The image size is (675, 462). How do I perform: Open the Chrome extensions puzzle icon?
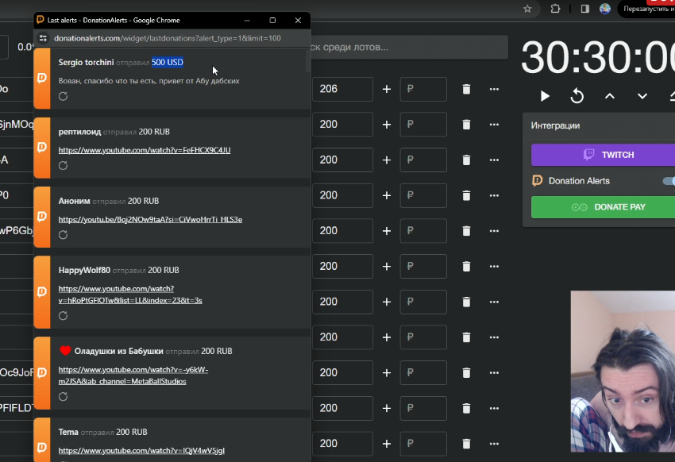[x=556, y=9]
